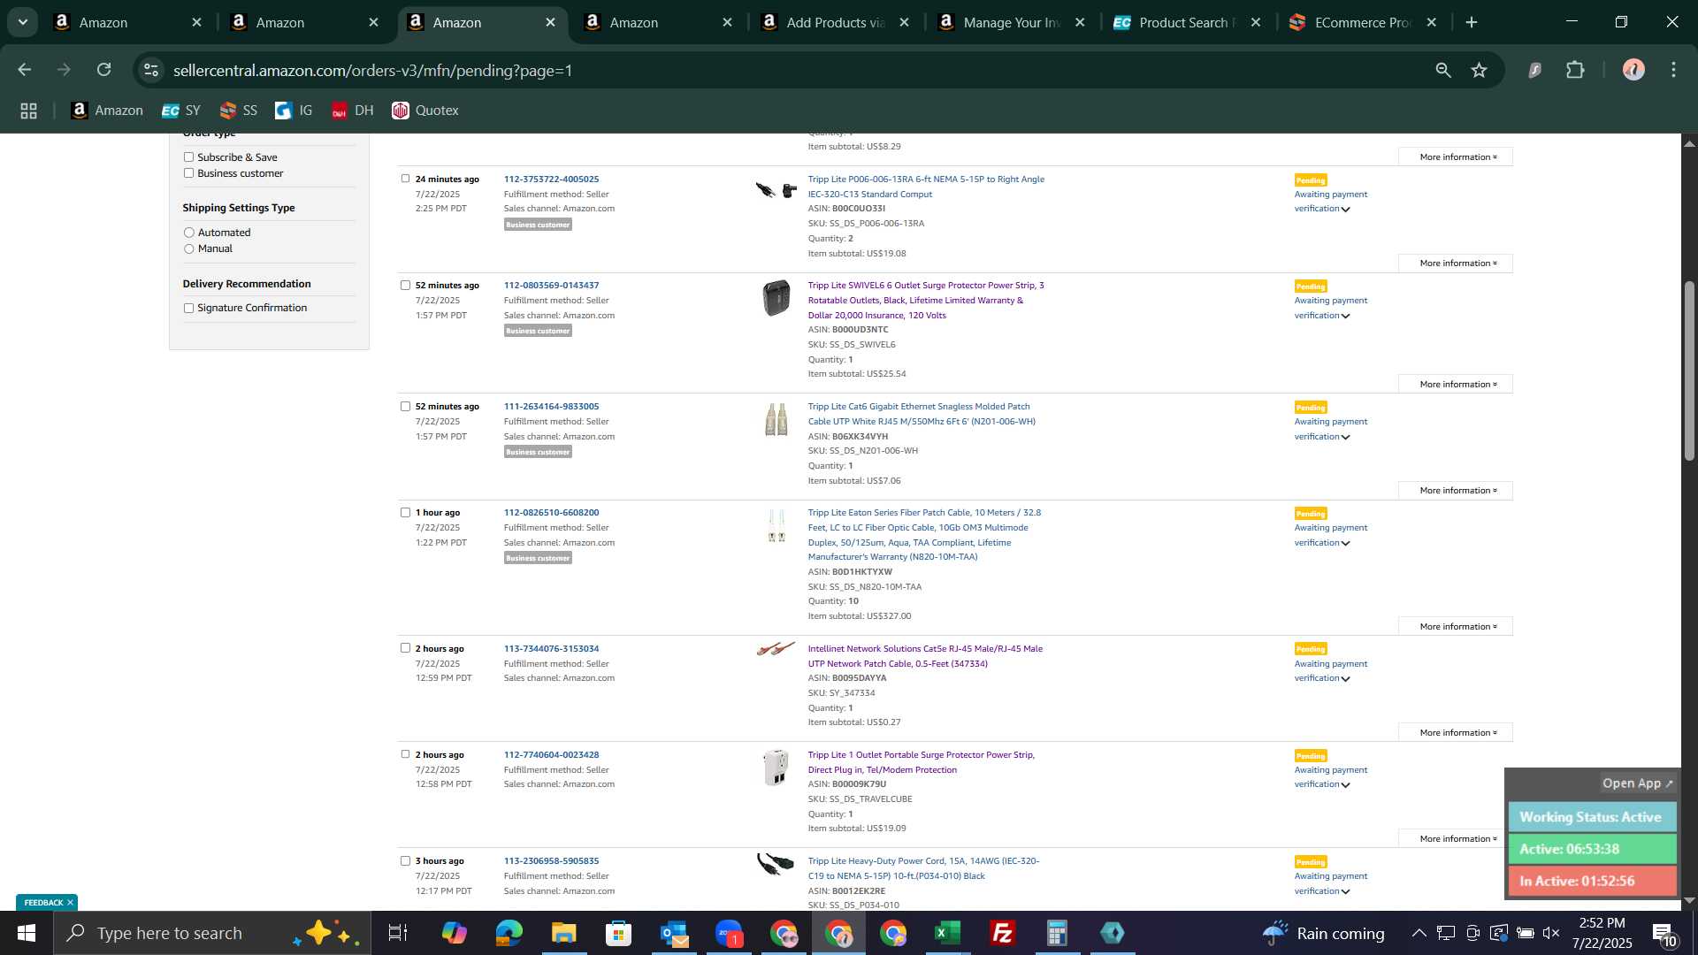The height and width of the screenshot is (955, 1698).
Task: Bookmark this page with the star icon
Action: point(1480,70)
